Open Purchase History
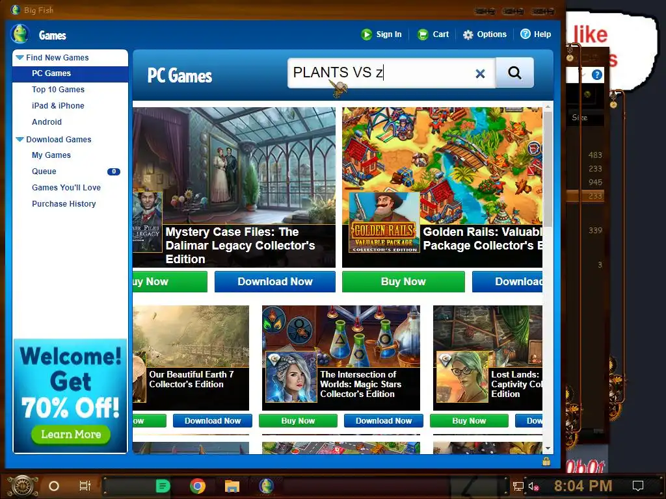Viewport: 666px width, 499px height. [x=64, y=204]
